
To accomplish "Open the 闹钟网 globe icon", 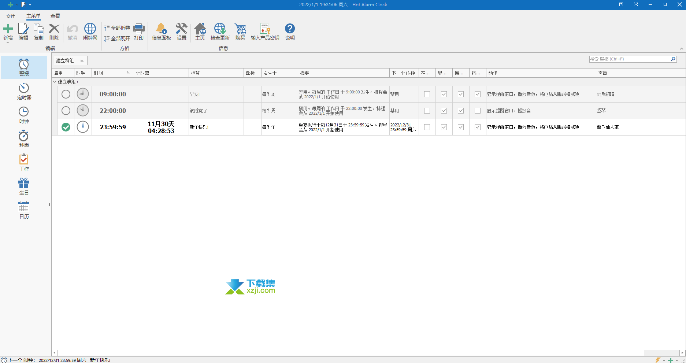I will (90, 29).
